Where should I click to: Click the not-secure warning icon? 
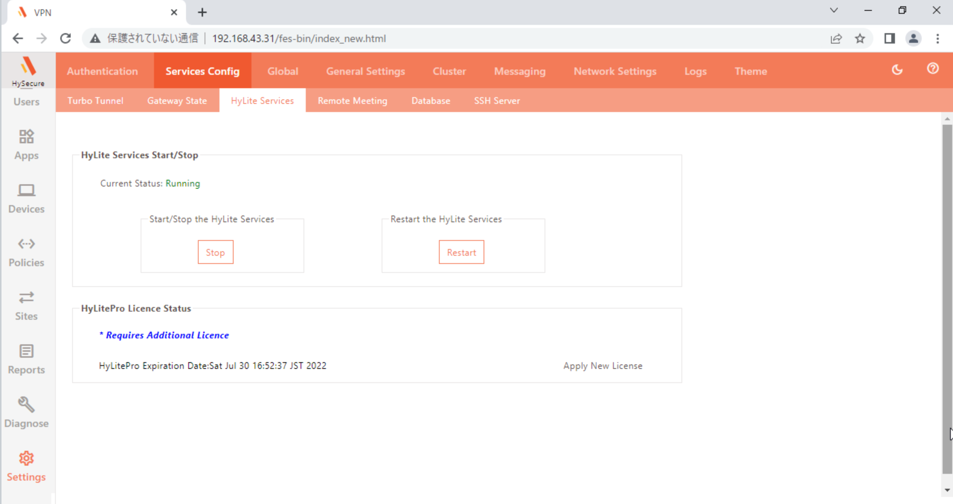point(95,38)
